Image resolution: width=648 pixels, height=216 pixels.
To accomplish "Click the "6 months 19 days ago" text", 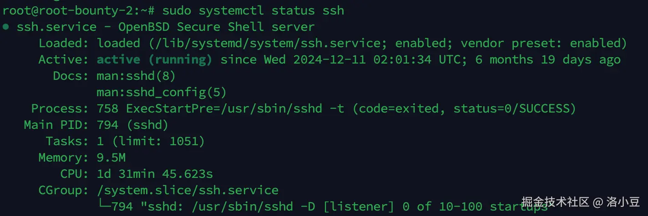I will pyautogui.click(x=548, y=59).
